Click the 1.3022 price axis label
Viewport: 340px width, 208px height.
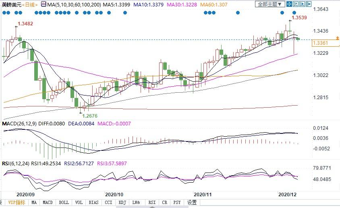click(321, 75)
